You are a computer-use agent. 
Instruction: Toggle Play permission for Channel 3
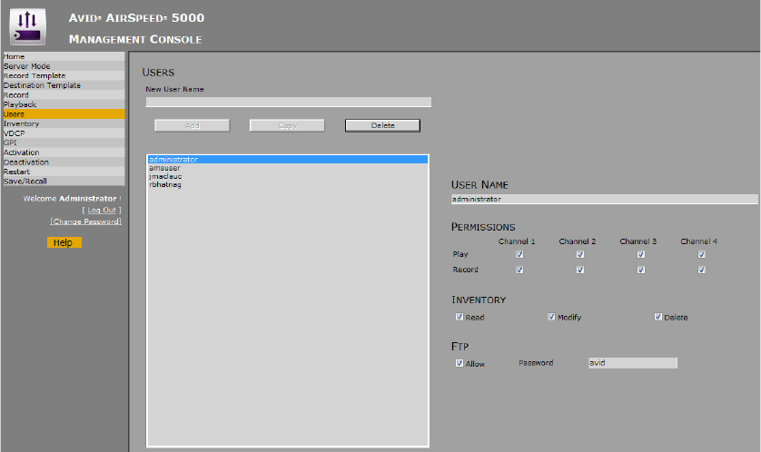[641, 254]
